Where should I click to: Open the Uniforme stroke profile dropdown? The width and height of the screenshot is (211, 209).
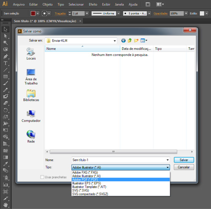(118, 14)
